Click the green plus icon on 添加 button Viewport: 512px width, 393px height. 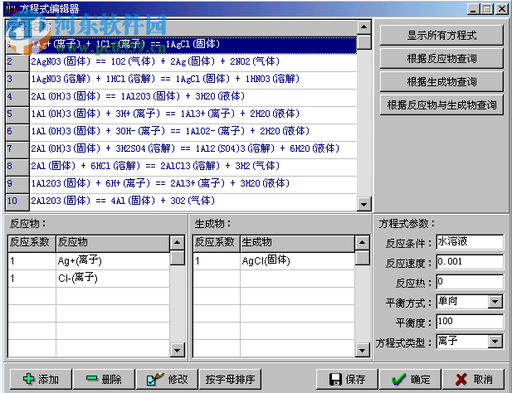28,379
